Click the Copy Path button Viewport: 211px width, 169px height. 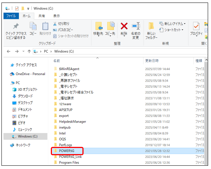[x=63, y=30]
